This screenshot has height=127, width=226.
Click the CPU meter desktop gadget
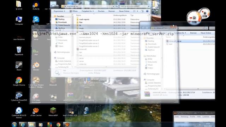click(194, 18)
